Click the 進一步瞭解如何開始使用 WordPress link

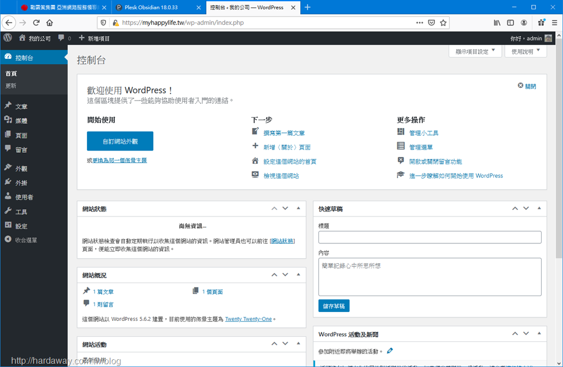[456, 176]
